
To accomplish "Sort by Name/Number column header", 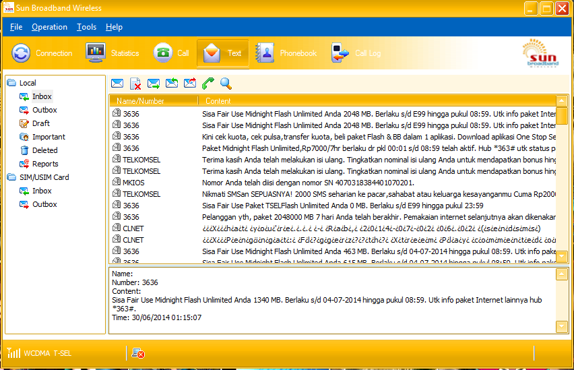I will (154, 100).
